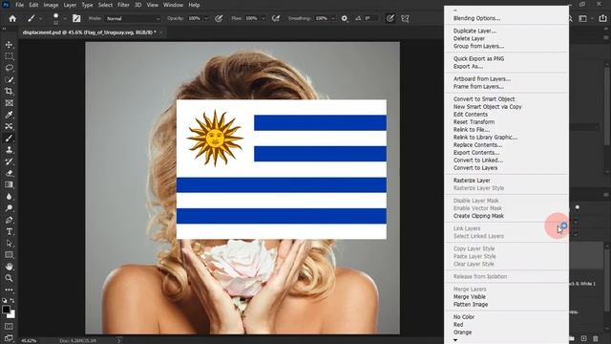Click the foreground color swatch
This screenshot has height=344, width=611.
(x=6, y=310)
